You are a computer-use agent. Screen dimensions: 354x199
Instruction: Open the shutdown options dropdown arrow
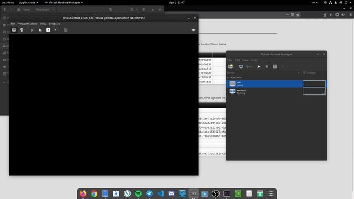55,30
